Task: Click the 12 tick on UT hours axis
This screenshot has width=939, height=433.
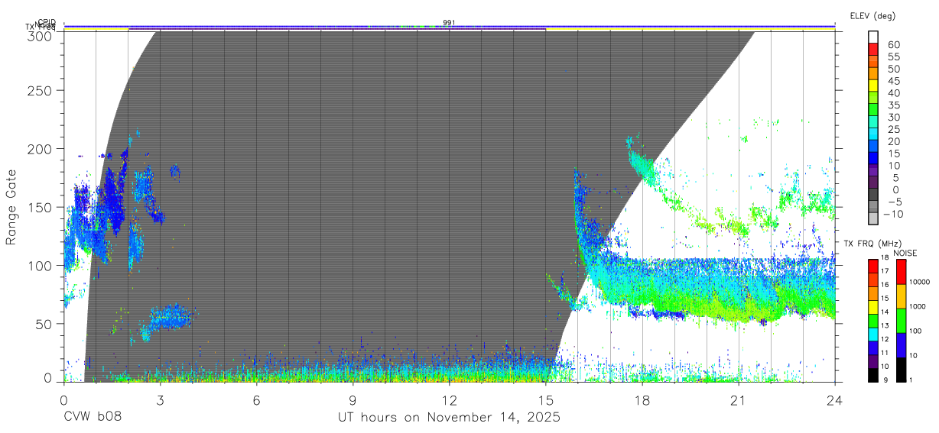Action: (x=449, y=399)
